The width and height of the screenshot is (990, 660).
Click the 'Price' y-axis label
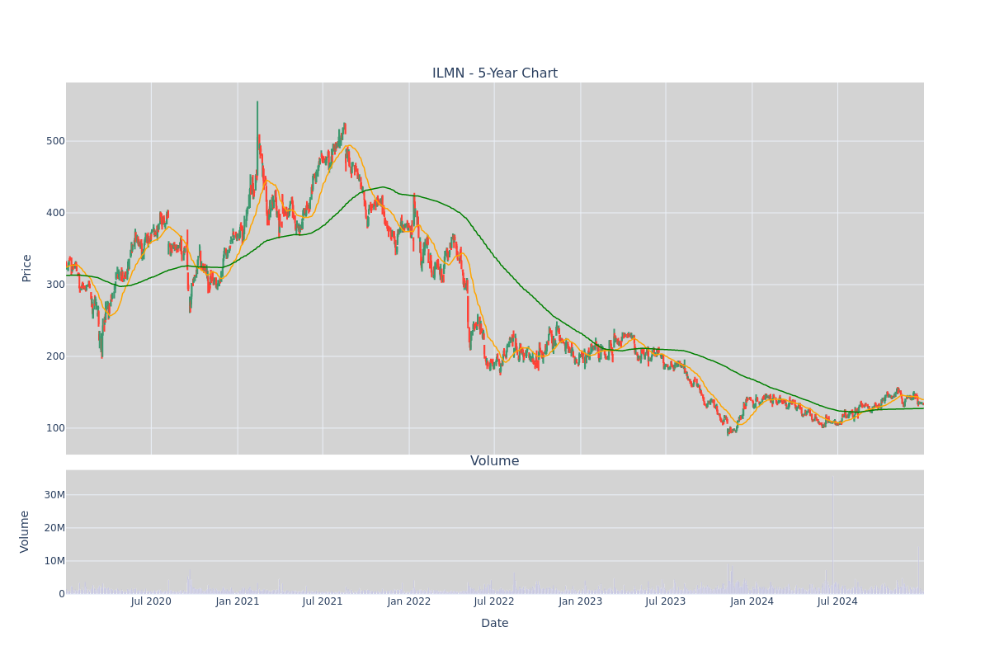pos(26,268)
